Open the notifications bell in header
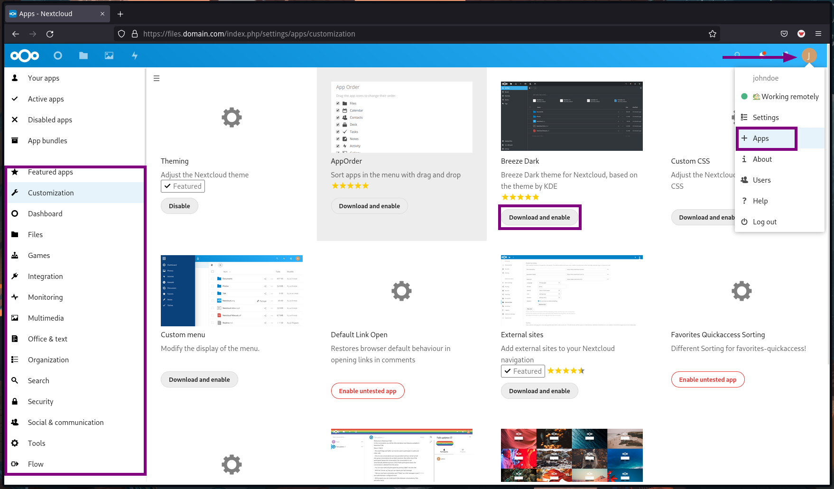 click(762, 56)
